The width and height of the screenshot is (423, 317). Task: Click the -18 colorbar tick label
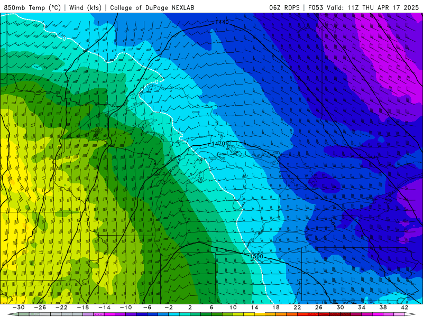[x=83, y=307]
